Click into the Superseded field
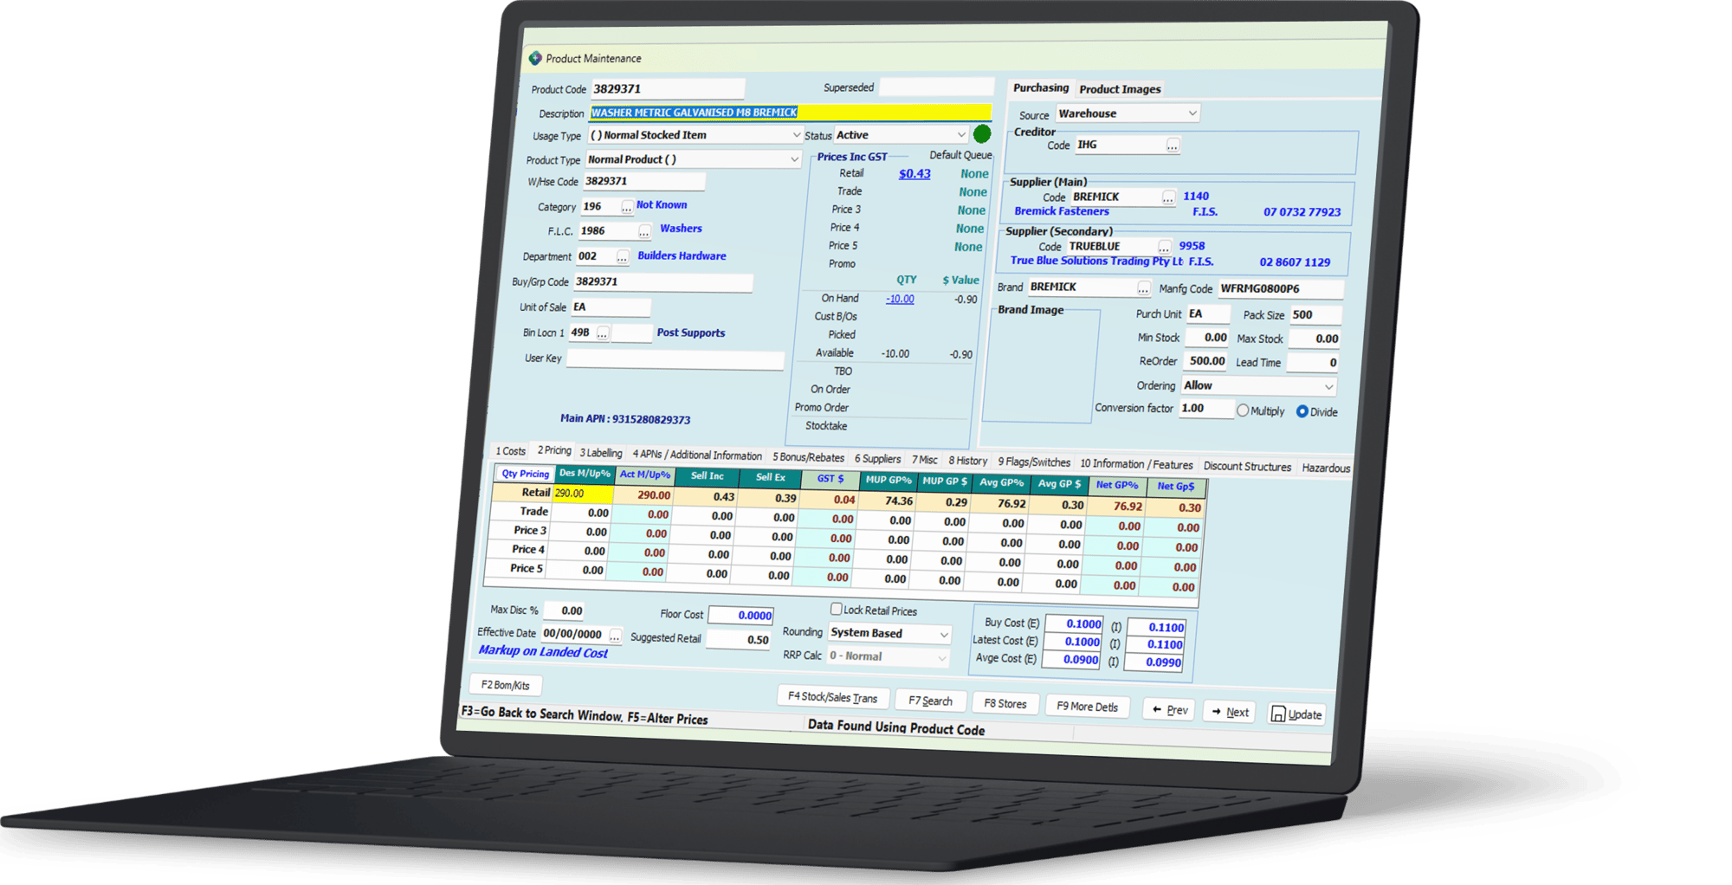1732x885 pixels. pyautogui.click(x=936, y=87)
